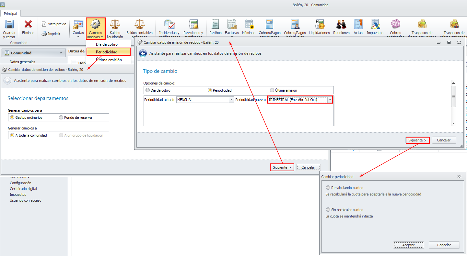Collapse the Comunidad sidebar section

[61, 53]
